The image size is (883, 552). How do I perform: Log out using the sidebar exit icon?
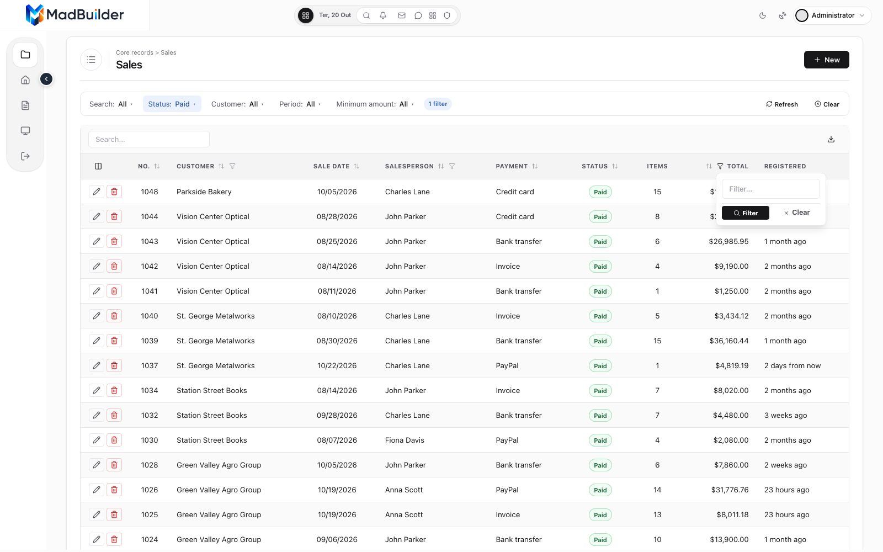coord(25,156)
